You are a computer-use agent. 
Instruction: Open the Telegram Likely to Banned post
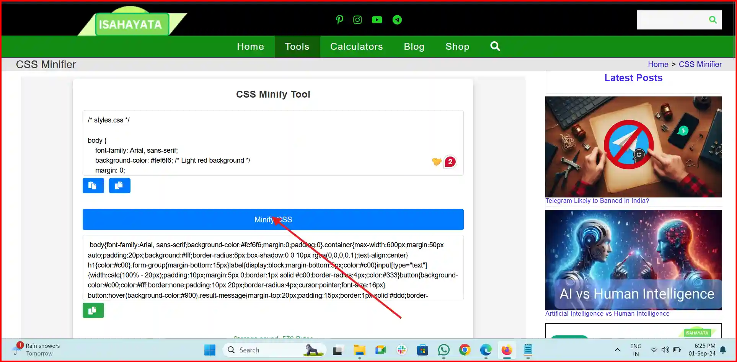tap(597, 201)
